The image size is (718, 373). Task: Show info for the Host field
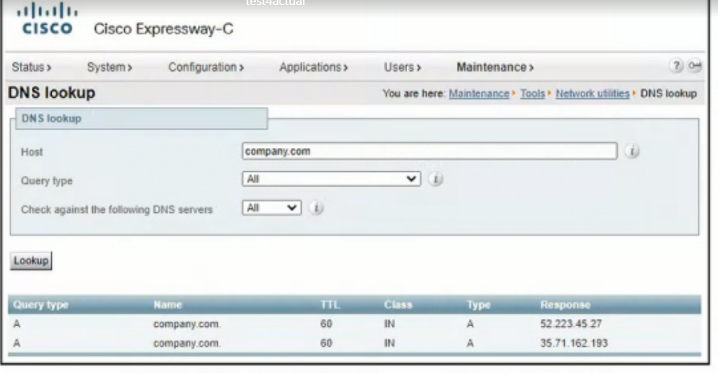pyautogui.click(x=630, y=151)
